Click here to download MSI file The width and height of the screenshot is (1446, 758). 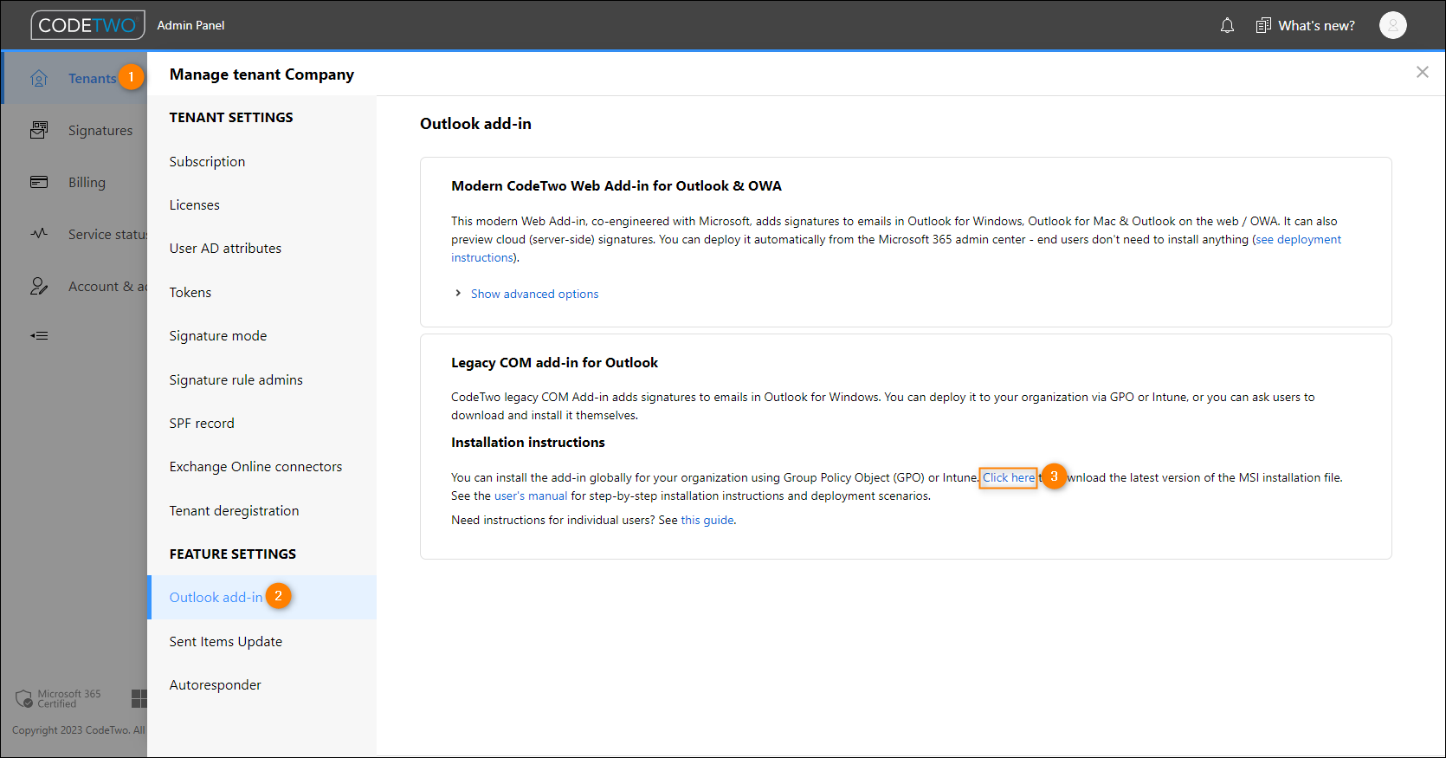point(1008,478)
